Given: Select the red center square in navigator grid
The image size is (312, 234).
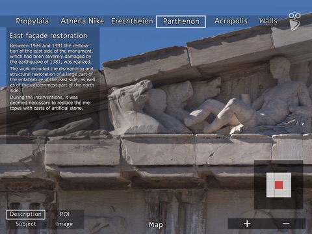Looking at the screenshot, I should [279, 185].
